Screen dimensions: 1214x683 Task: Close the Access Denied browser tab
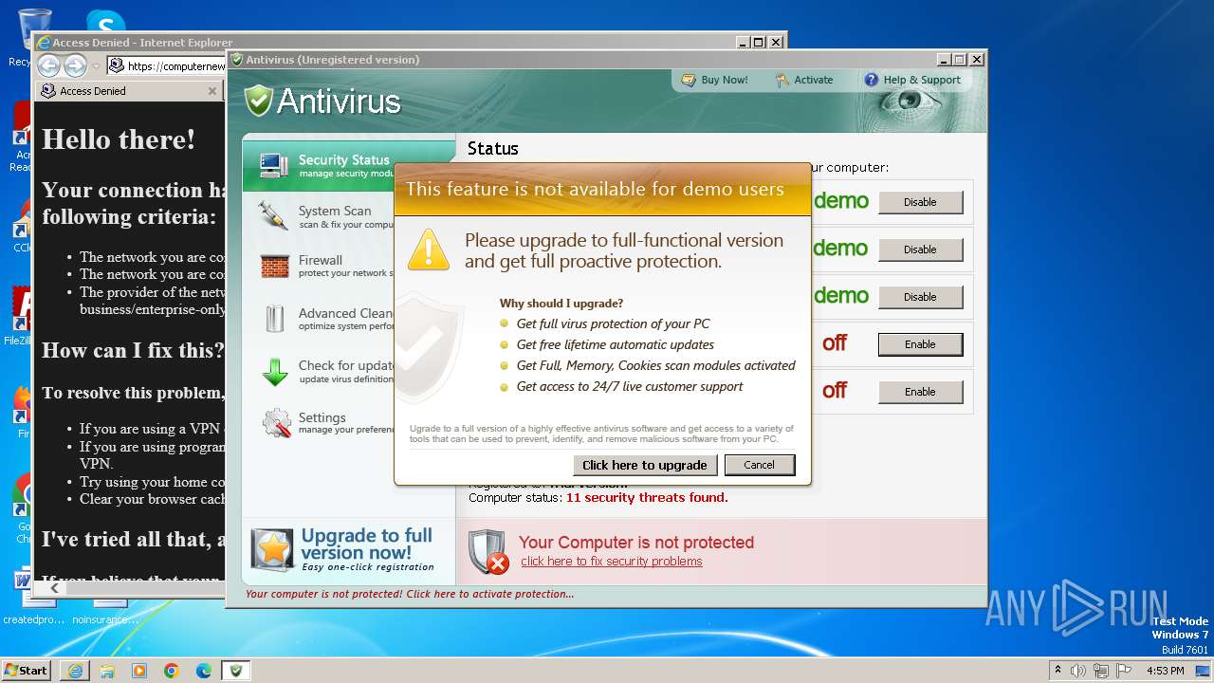212,91
